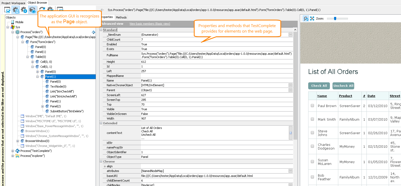401x186 pixels.
Task: Click the Process("orders") node icon
Action: (18, 32)
